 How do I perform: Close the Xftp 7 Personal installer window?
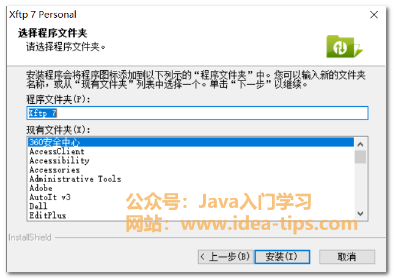[x=374, y=15]
